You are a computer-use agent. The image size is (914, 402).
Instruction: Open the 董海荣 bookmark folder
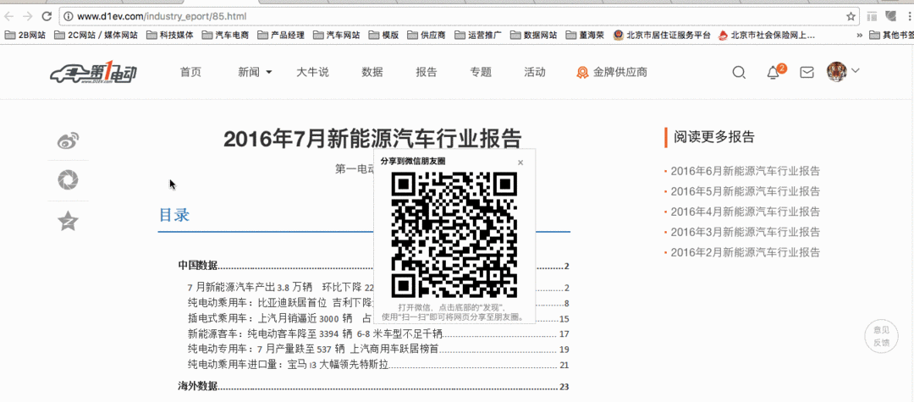585,35
